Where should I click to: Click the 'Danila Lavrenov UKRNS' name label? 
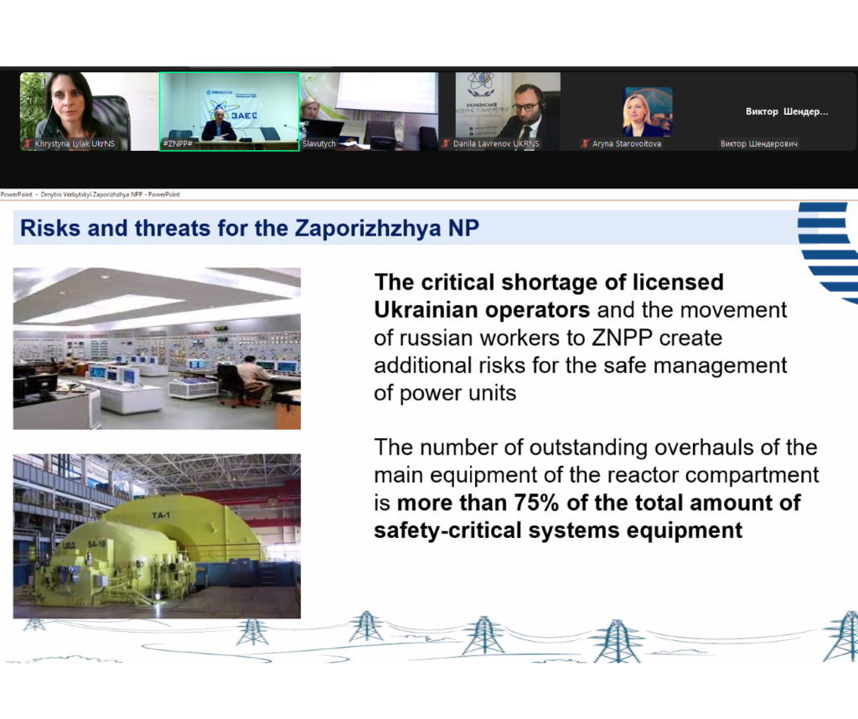[497, 144]
